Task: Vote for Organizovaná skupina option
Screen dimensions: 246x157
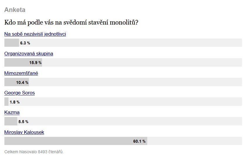Action: 29,54
